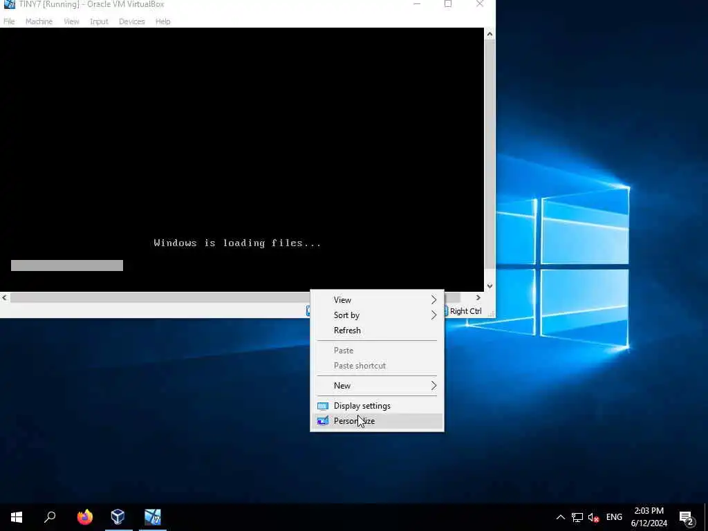
Task: Open the clock showing 2:03 PM
Action: (649, 517)
